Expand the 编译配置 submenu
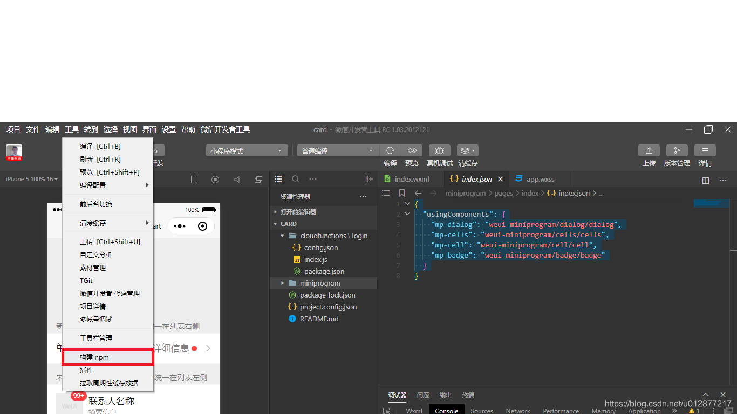Screen dimensions: 737x414 click(x=108, y=185)
